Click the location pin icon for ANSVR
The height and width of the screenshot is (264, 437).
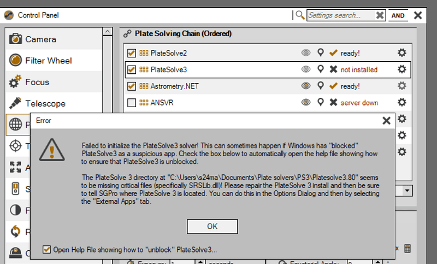[321, 102]
